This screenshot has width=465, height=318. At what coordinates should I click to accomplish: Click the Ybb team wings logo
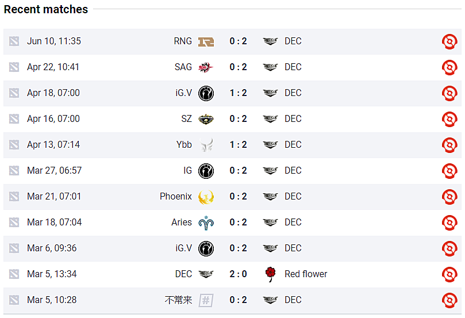206,145
